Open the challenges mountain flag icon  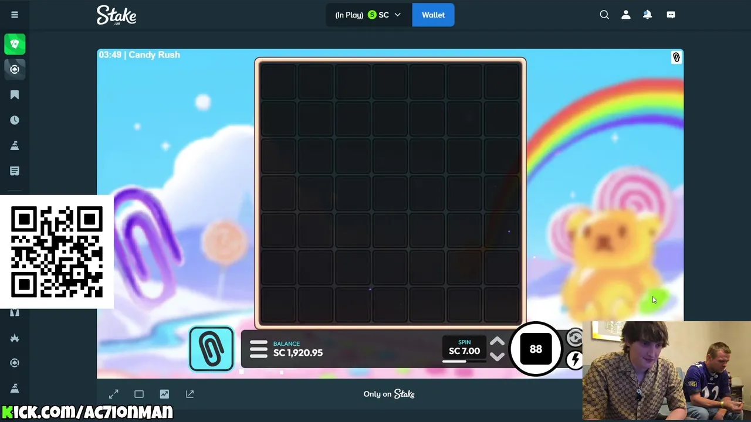click(x=15, y=145)
